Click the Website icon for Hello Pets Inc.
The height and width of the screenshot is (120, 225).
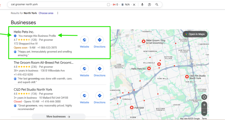[x=84, y=40]
